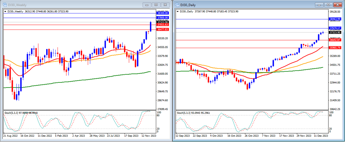Click black 37323.90 price tag on Daily axis
The width and height of the screenshot is (345, 142).
click(x=335, y=32)
